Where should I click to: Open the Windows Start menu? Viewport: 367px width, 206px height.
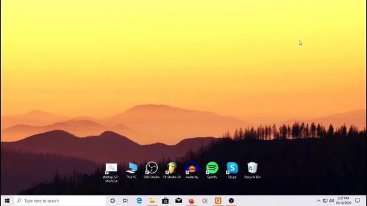(x=7, y=201)
